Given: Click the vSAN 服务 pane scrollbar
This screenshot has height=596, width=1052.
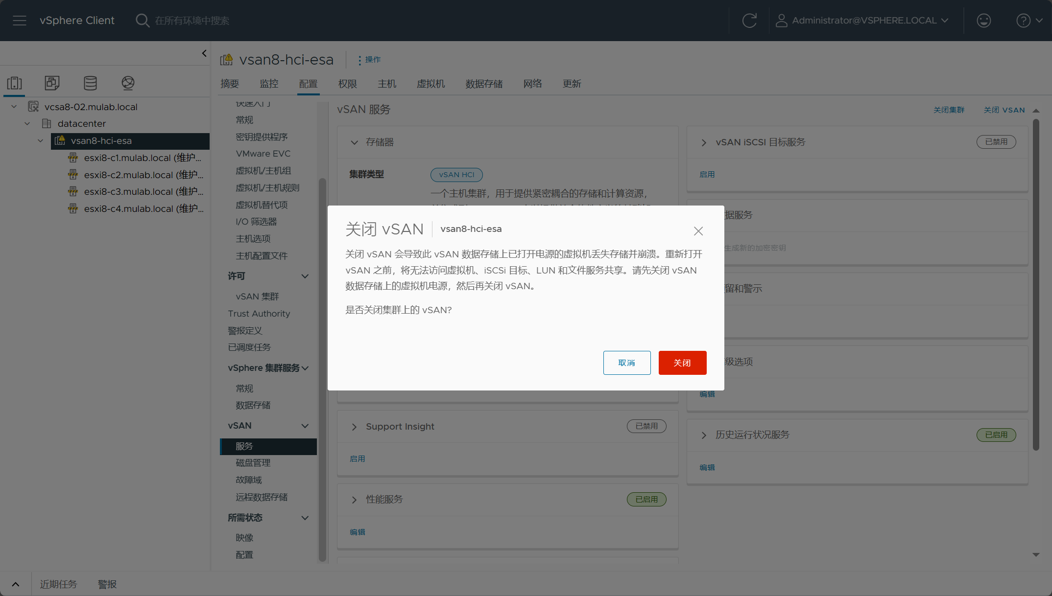Looking at the screenshot, I should tap(1036, 285).
